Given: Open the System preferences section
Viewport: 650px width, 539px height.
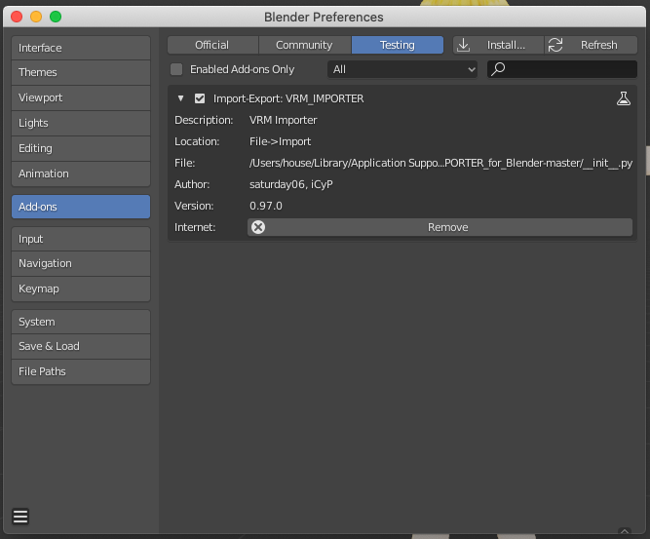Looking at the screenshot, I should tap(81, 322).
